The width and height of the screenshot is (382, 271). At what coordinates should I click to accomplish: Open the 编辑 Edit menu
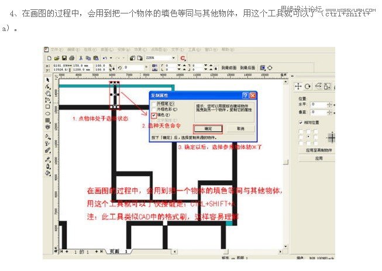tap(73, 50)
